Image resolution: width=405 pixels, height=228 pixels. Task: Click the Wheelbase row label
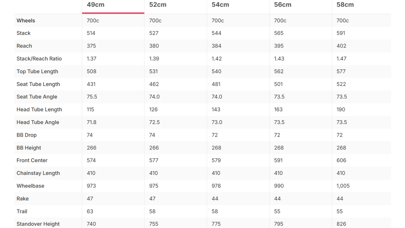pyautogui.click(x=30, y=186)
